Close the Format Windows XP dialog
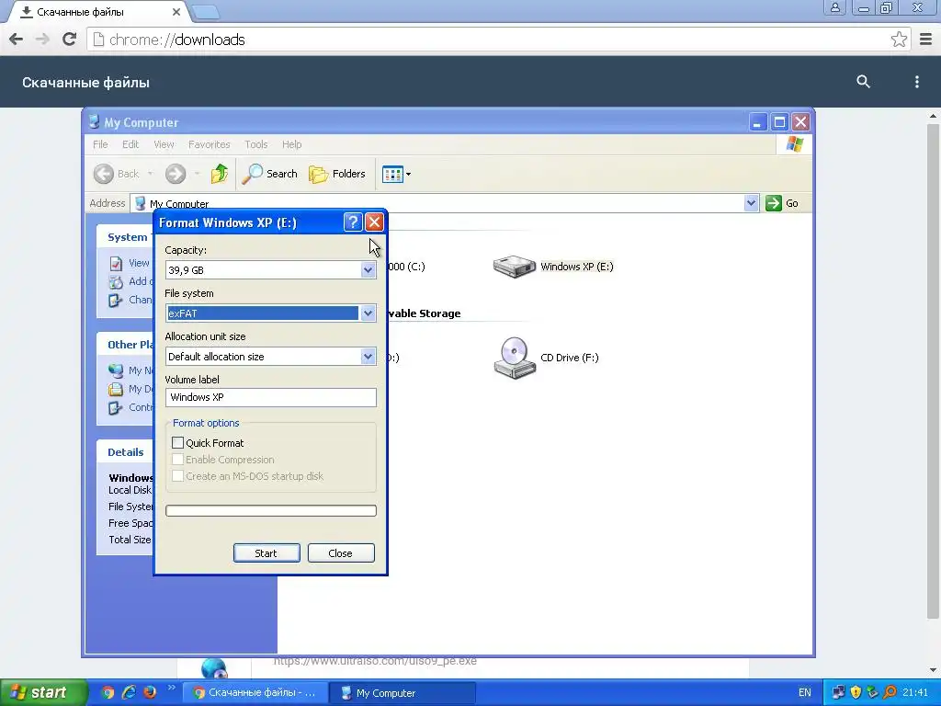 point(375,222)
